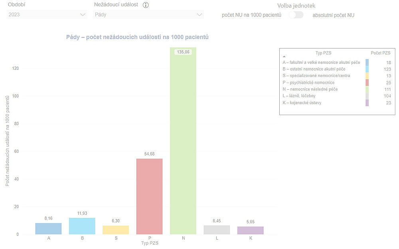This screenshot has width=399, height=249.
Task: Open the Období dropdown showing 2023
Action: tap(46, 14)
